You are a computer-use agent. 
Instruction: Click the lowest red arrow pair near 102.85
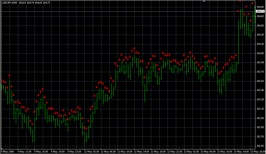click(x=85, y=128)
